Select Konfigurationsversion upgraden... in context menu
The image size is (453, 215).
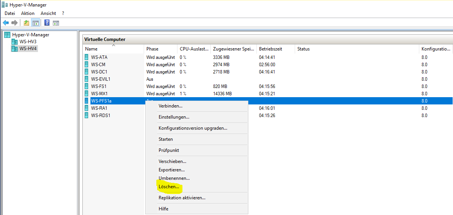pyautogui.click(x=197, y=128)
